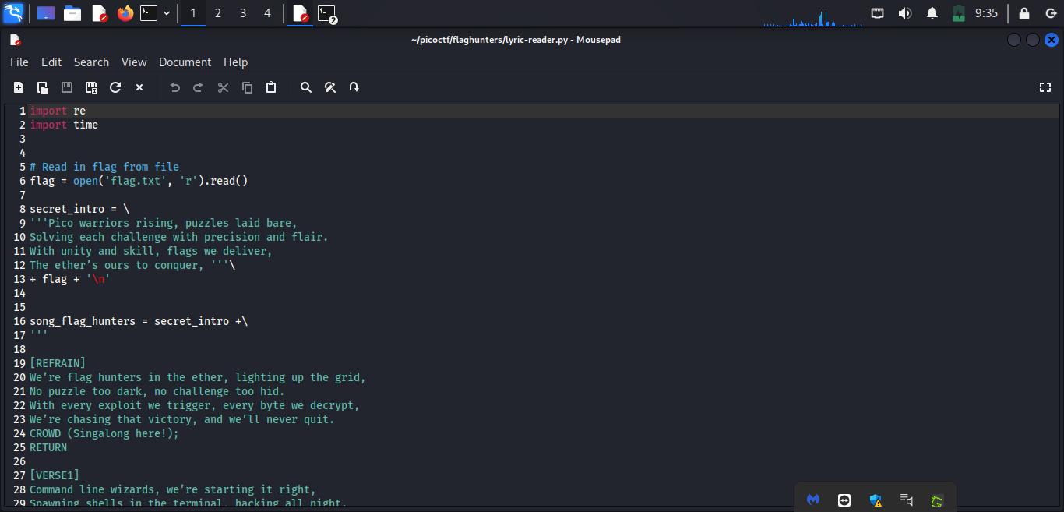Open the File menu
This screenshot has height=512, width=1064.
pyautogui.click(x=19, y=62)
